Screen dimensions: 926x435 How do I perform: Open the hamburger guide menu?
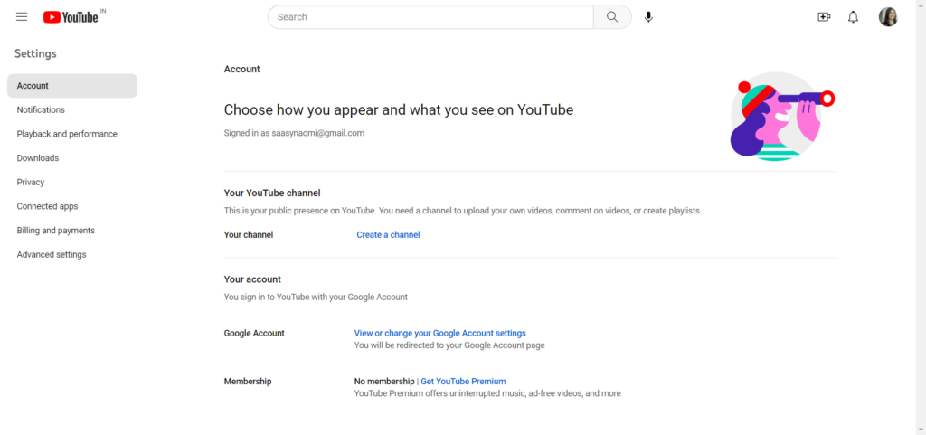[22, 17]
